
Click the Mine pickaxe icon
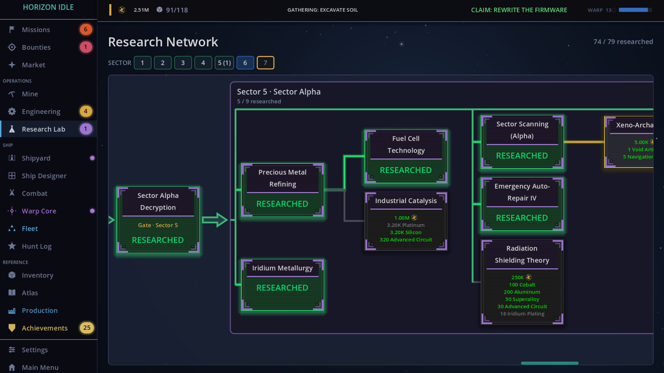point(12,94)
